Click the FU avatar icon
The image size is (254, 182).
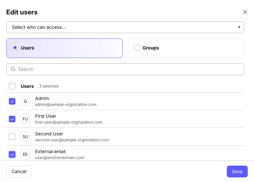click(x=25, y=119)
